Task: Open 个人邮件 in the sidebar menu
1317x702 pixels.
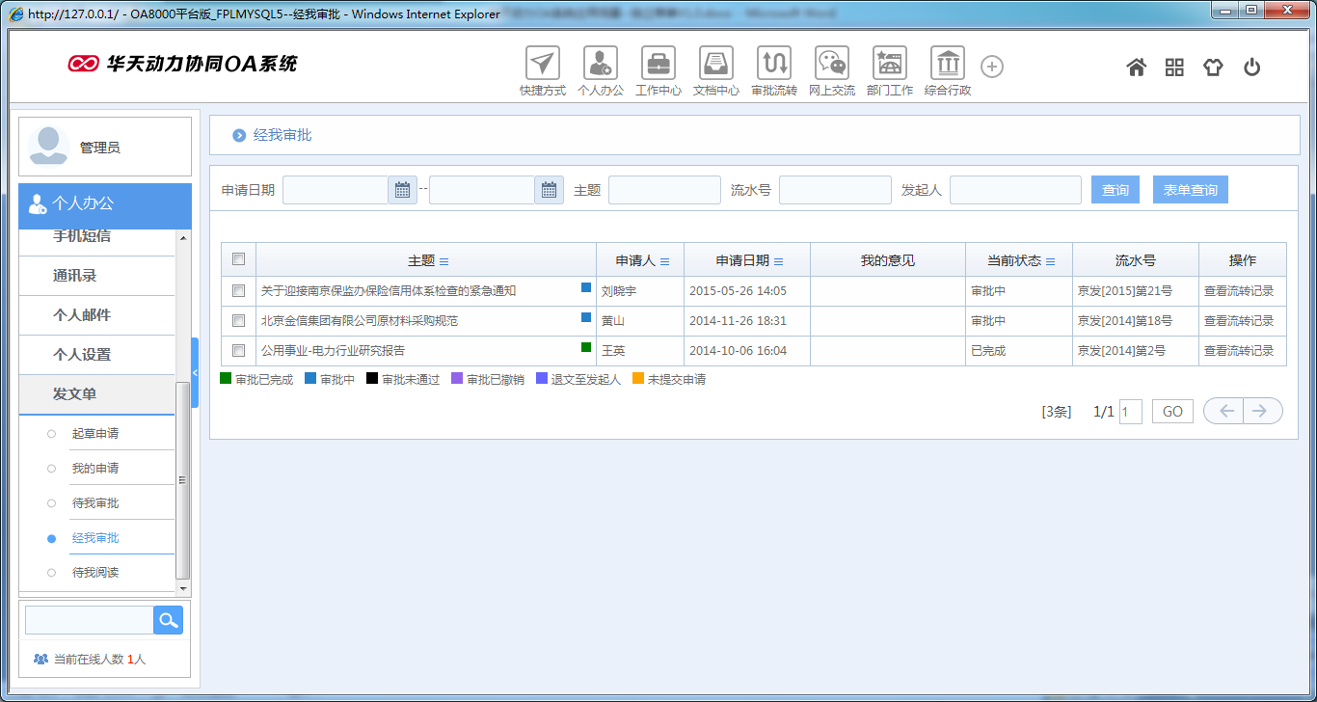Action: (x=82, y=315)
